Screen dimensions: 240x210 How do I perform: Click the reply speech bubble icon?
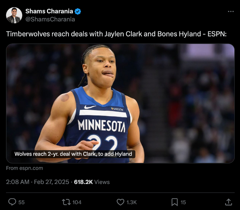[x=12, y=202]
